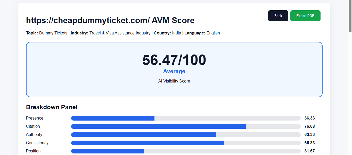Click the Authority score value 63.33
This screenshot has width=352, height=155.
[x=309, y=135]
